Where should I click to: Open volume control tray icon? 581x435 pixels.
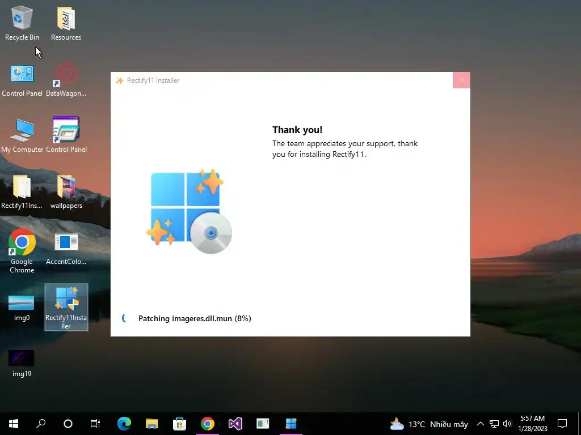507,424
